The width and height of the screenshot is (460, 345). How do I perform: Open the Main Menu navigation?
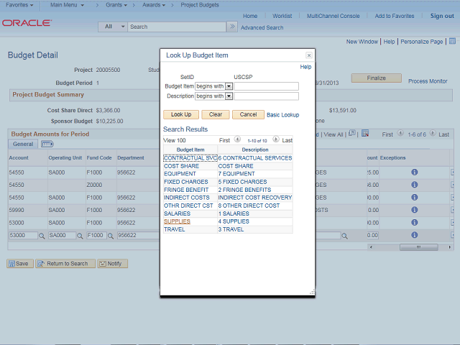tap(70, 5)
